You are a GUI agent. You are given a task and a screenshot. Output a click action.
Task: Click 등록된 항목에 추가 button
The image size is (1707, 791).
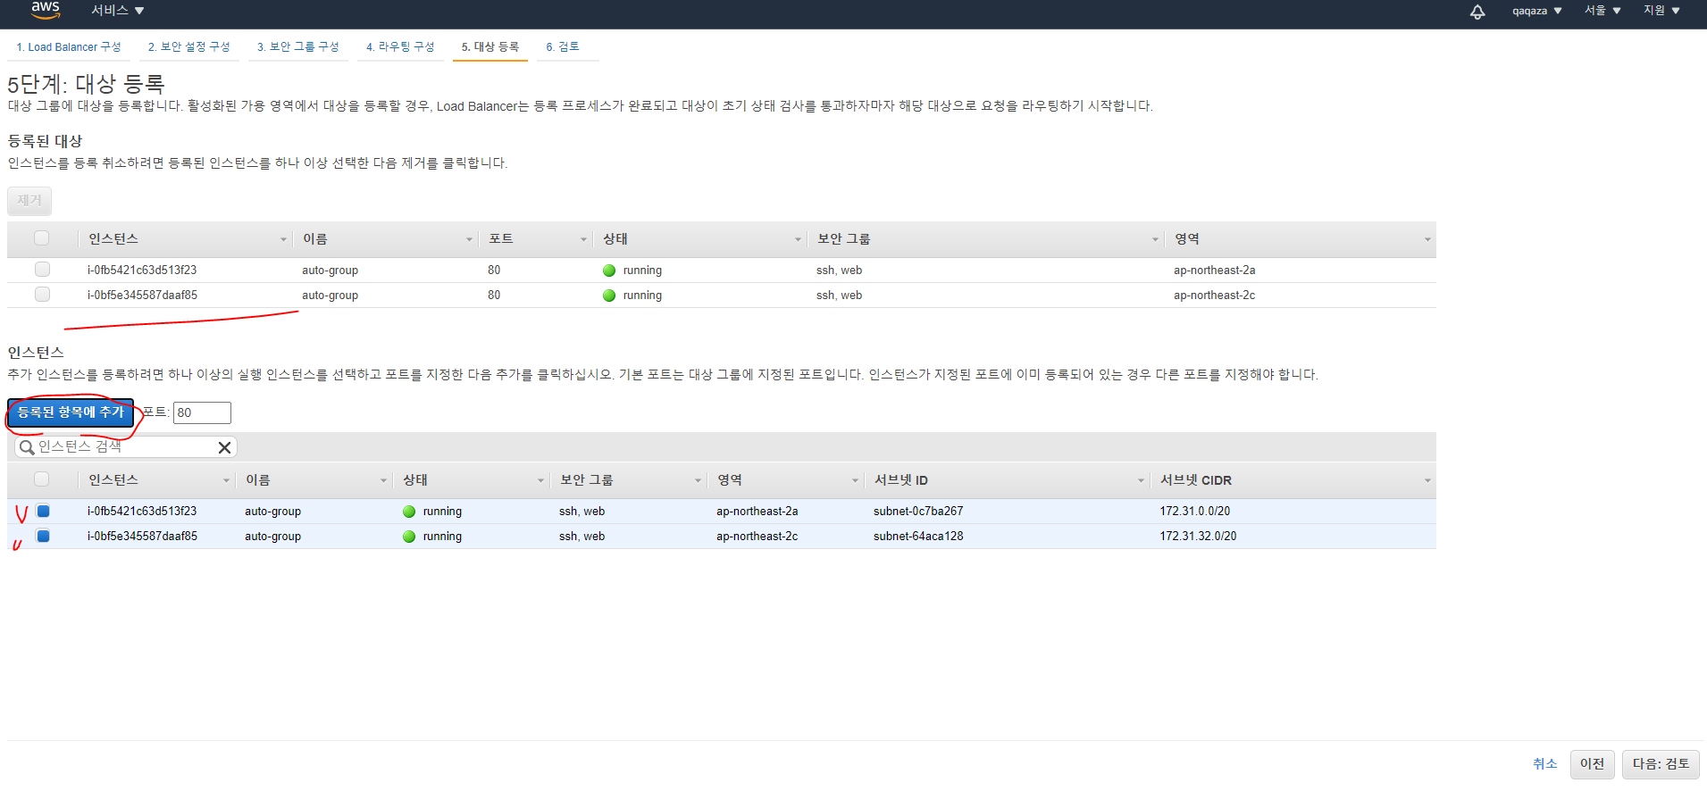pos(71,412)
